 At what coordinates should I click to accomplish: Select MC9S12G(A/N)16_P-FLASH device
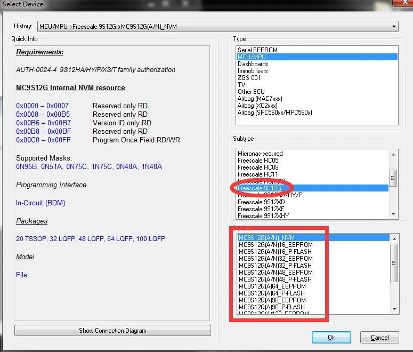tap(313, 252)
